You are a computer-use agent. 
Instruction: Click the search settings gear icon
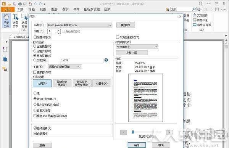tap(199, 9)
